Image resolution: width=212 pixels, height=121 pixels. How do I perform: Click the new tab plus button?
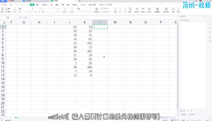coord(79,1)
